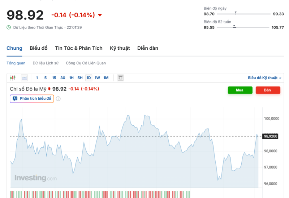Click the real-time clock icon
The image size is (289, 198).
point(9,27)
